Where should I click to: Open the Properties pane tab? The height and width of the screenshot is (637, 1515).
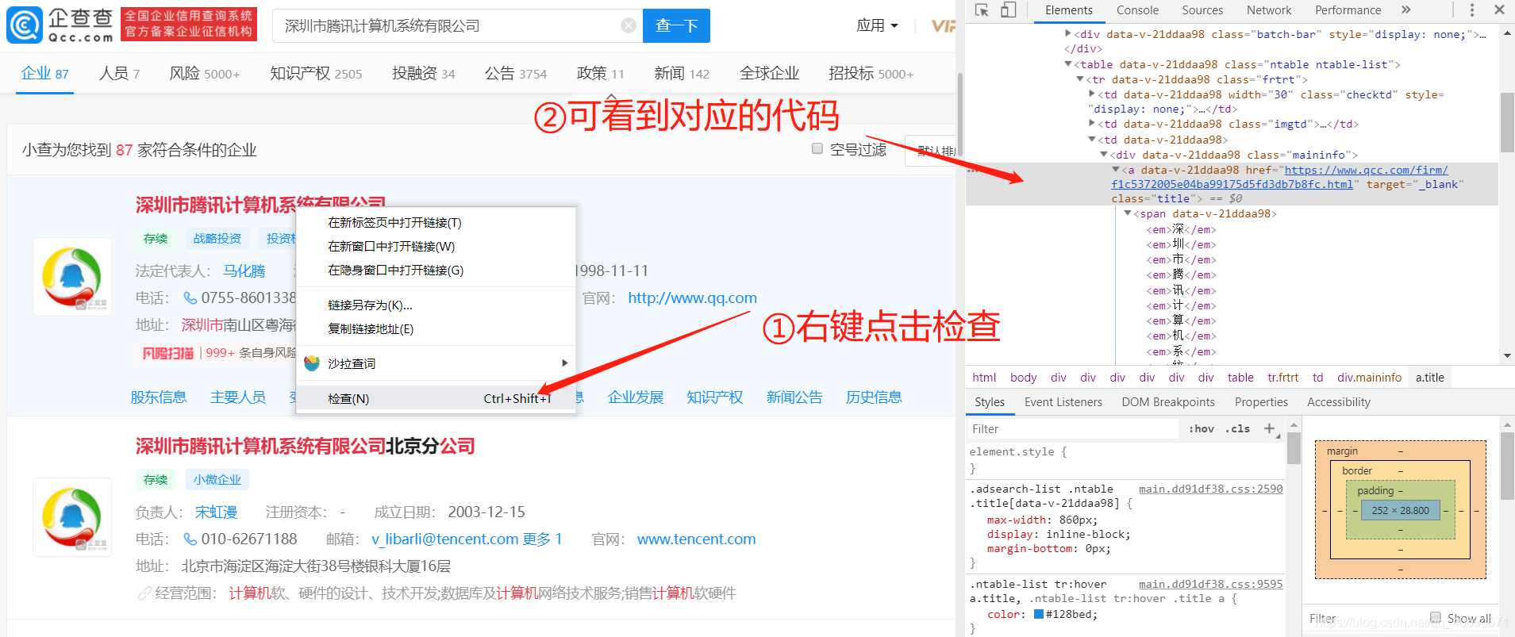coord(1261,402)
